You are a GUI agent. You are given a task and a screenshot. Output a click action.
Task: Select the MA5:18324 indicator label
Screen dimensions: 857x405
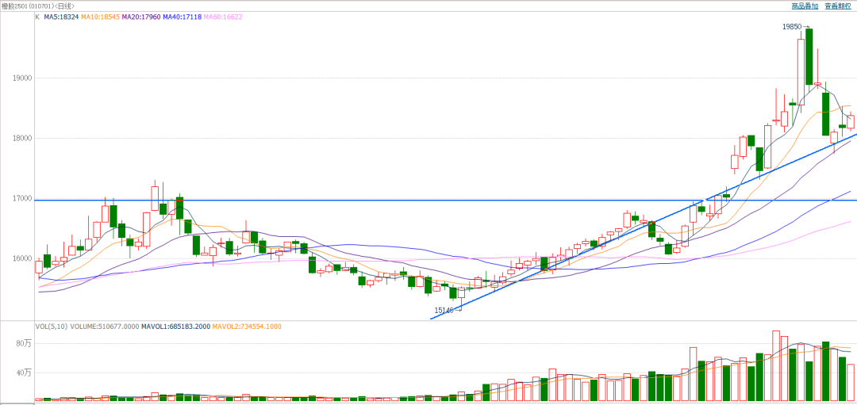pyautogui.click(x=61, y=17)
